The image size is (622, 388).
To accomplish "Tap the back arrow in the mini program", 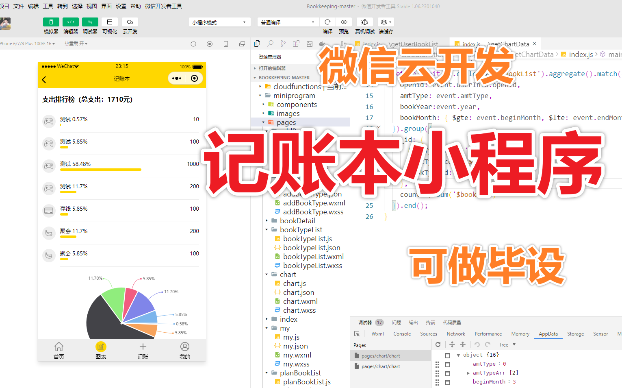I will click(x=44, y=79).
